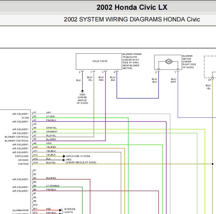216x214 pixels.
Task: Click the 'G502 (UNDER MIDDLE OF DASH)' label below transistor
Action: 82,99
